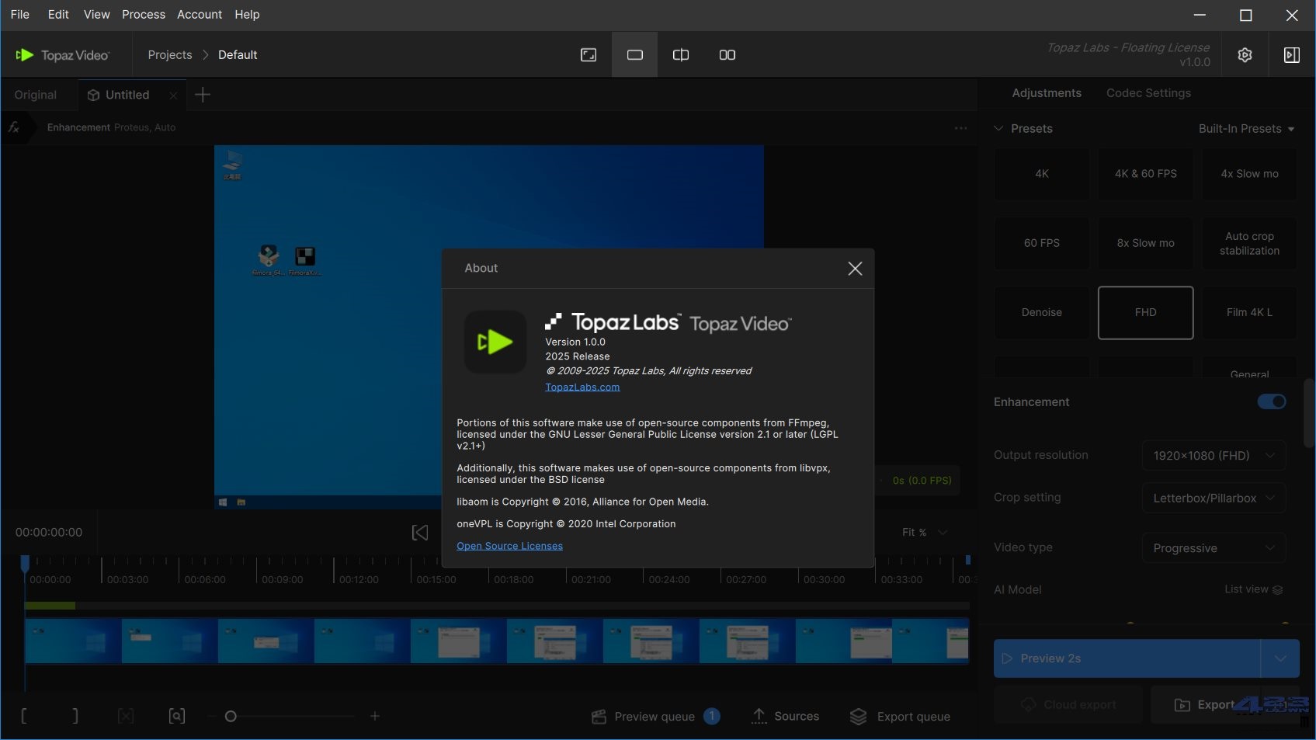Toggle the right side panel icon
Viewport: 1316px width, 740px height.
point(1291,55)
